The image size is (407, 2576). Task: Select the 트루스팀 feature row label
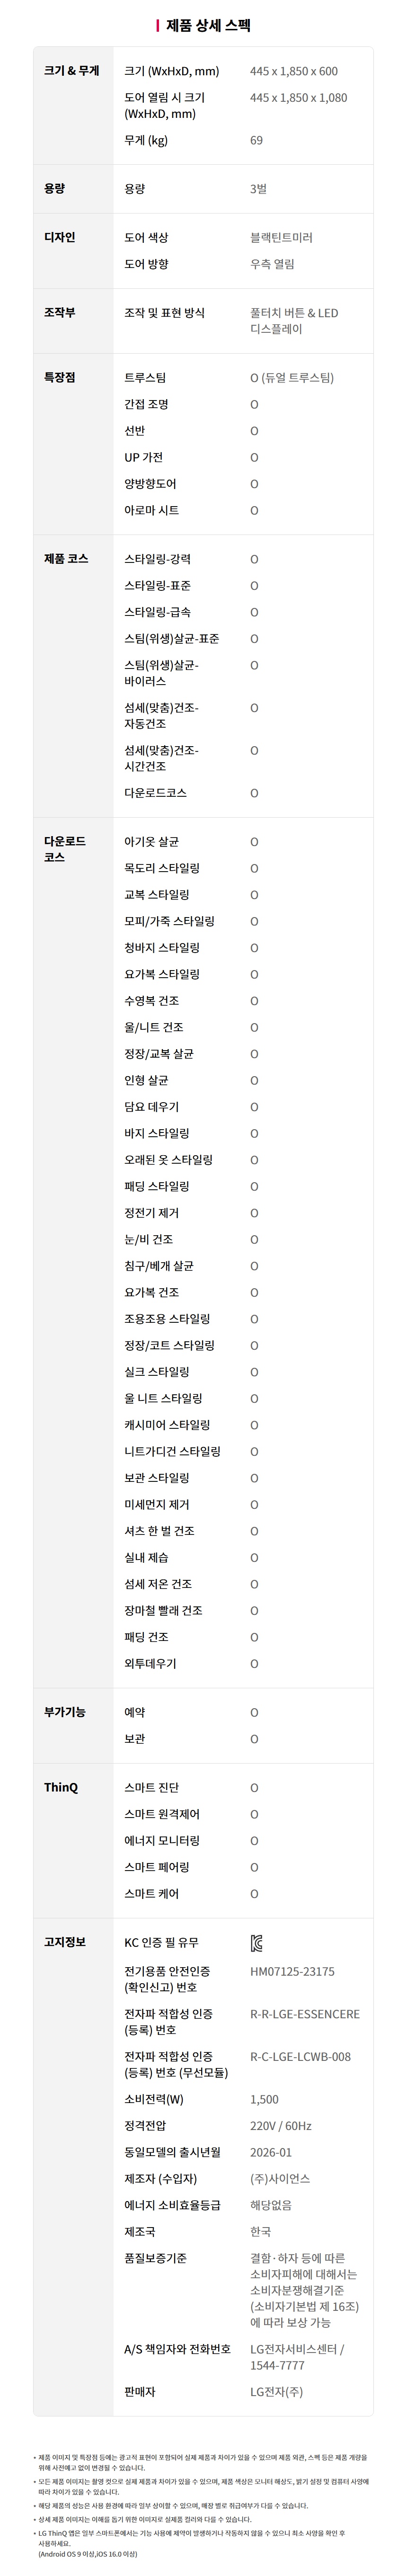click(145, 378)
